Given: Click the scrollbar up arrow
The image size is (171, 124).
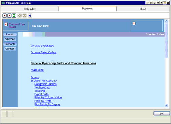Looking at the screenshot, I should point(166,21).
